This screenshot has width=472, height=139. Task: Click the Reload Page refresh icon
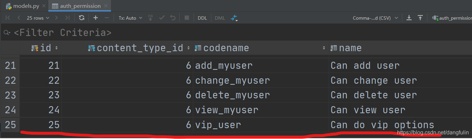(x=81, y=18)
